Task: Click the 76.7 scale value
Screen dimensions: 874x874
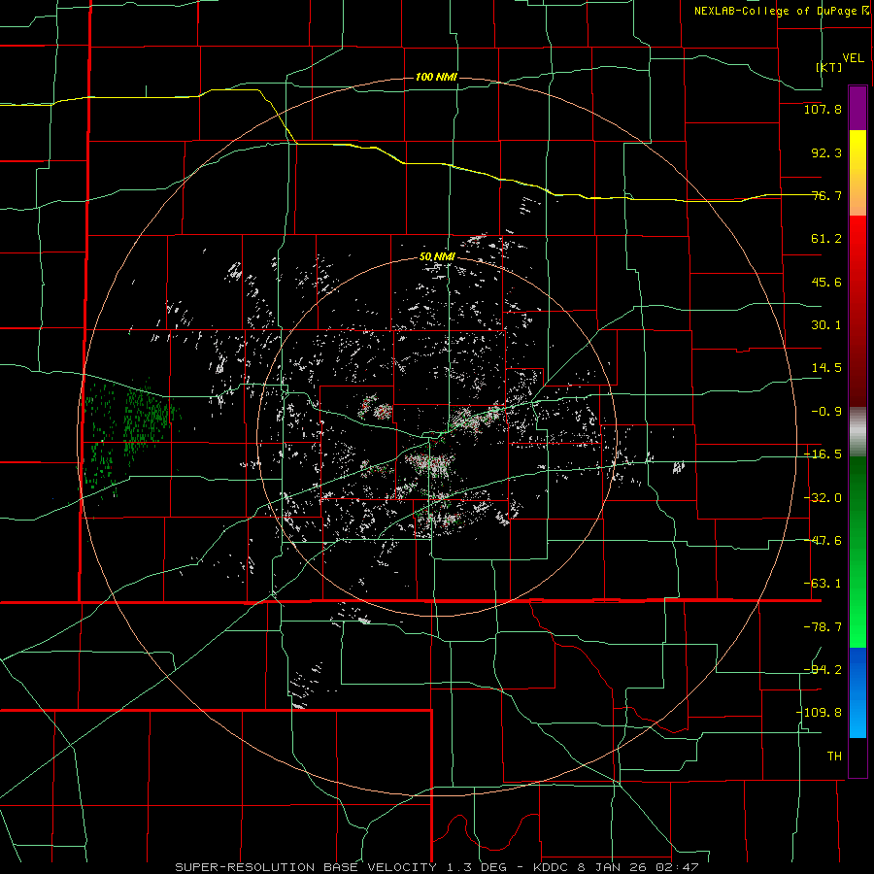Action: (826, 195)
